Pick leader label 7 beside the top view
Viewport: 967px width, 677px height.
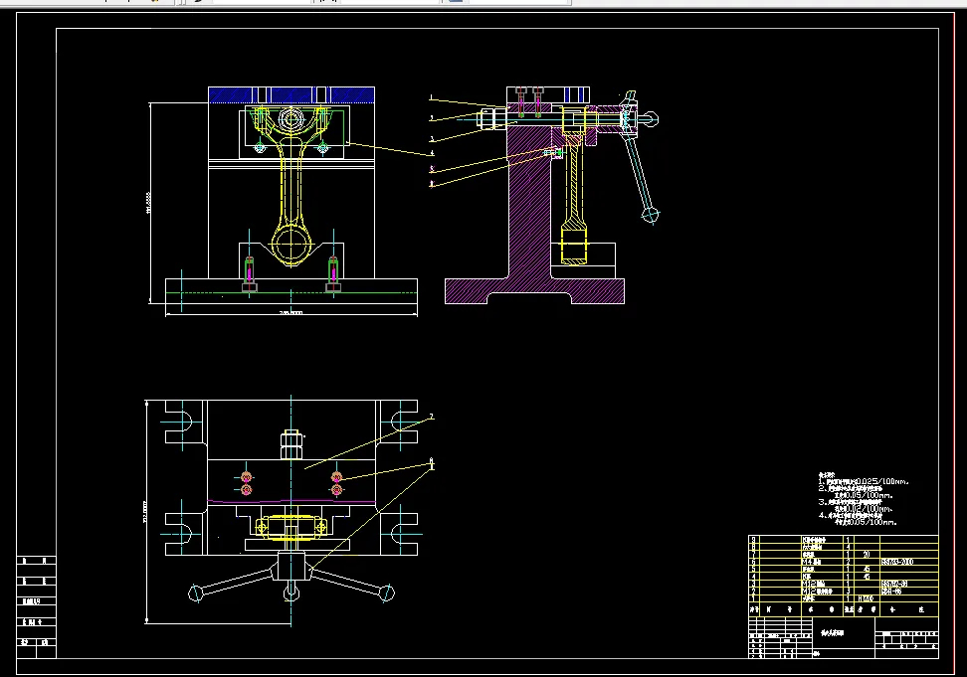[x=432, y=418]
